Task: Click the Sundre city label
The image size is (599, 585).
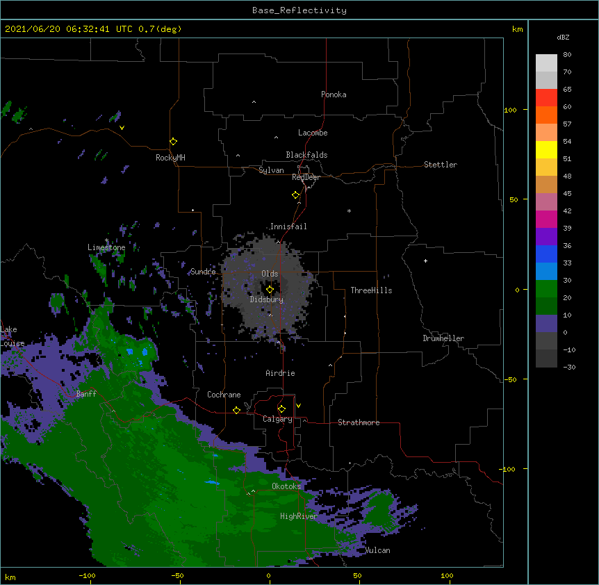Action: click(203, 272)
